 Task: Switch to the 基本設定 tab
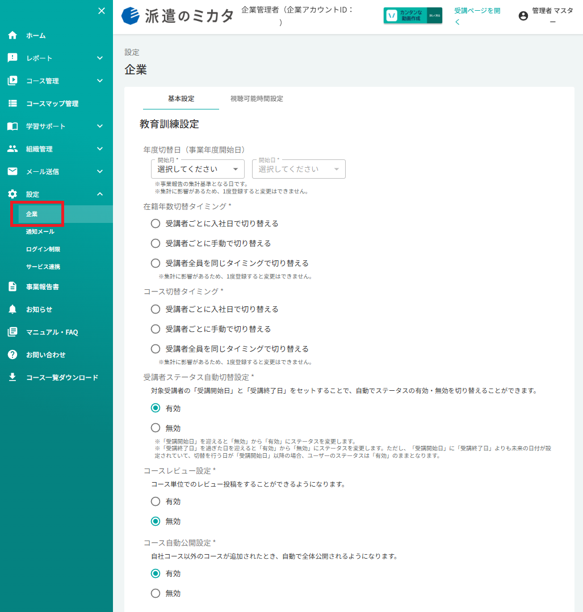click(181, 99)
